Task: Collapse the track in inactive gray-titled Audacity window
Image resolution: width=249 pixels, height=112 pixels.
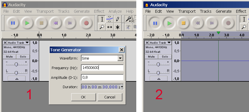Action: click(17, 79)
